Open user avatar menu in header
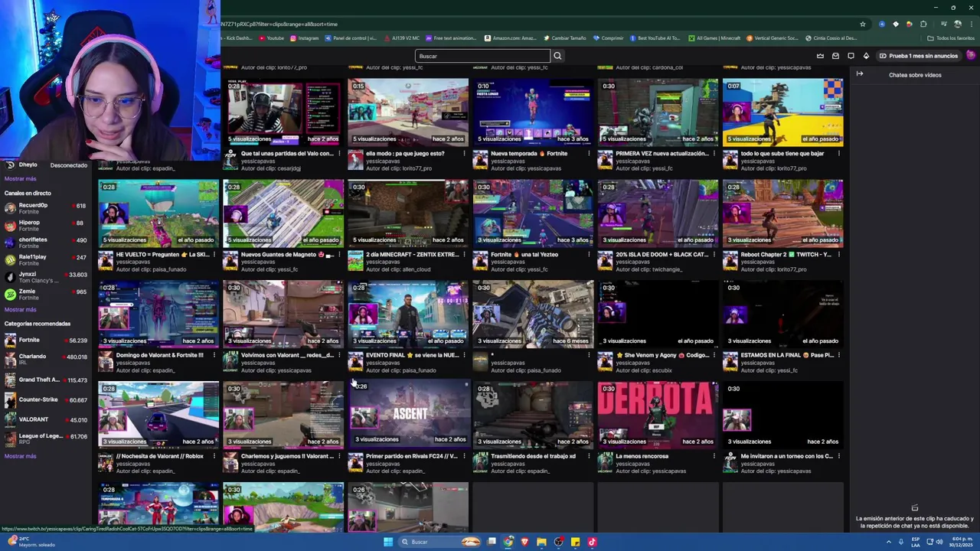Image resolution: width=980 pixels, height=551 pixels. click(x=971, y=56)
